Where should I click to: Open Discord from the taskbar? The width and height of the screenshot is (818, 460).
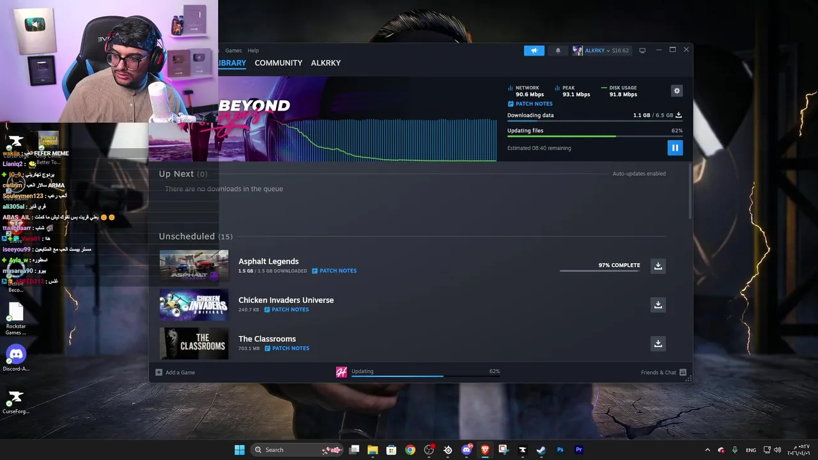click(x=467, y=450)
